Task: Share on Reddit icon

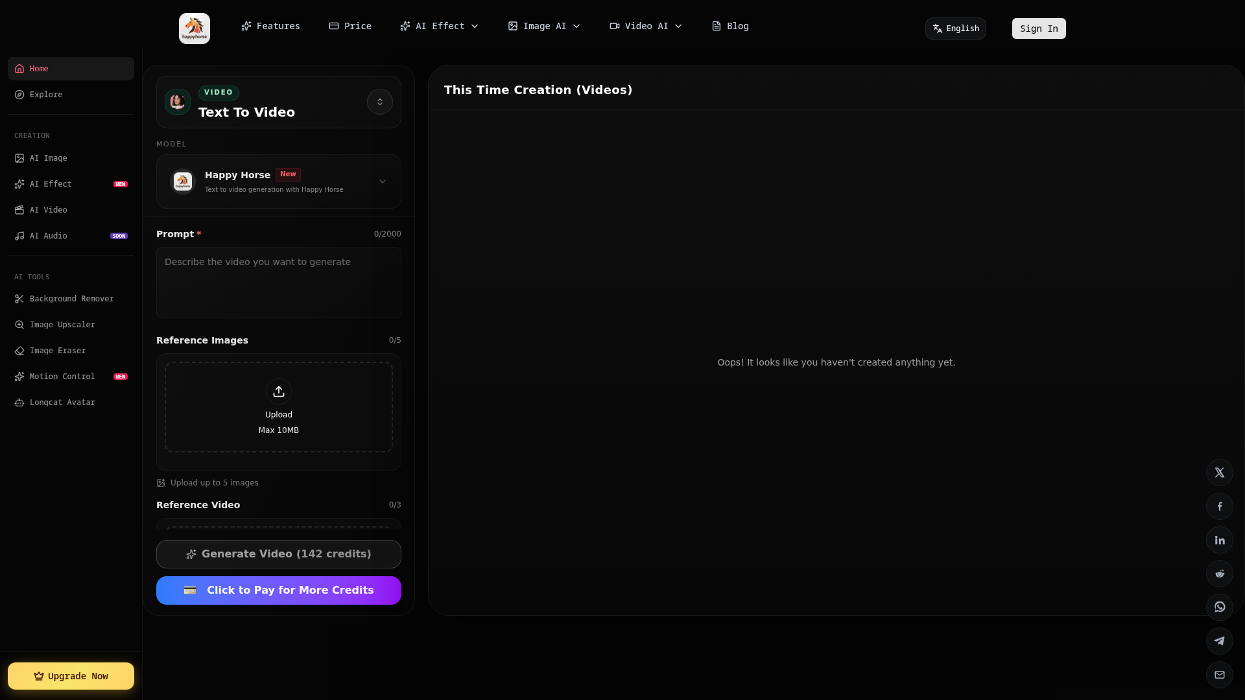Action: (x=1219, y=574)
